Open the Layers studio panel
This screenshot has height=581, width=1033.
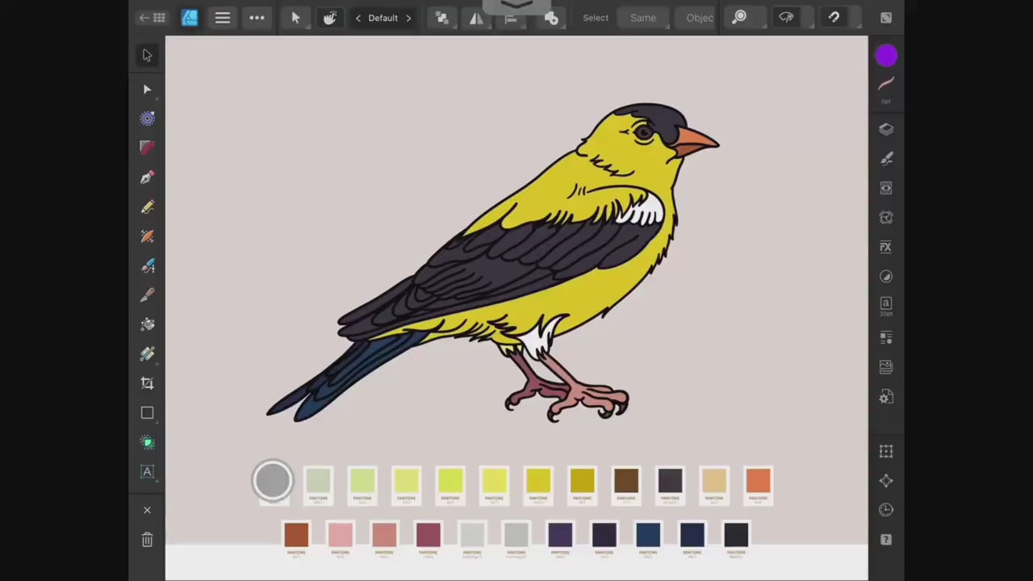pos(886,129)
